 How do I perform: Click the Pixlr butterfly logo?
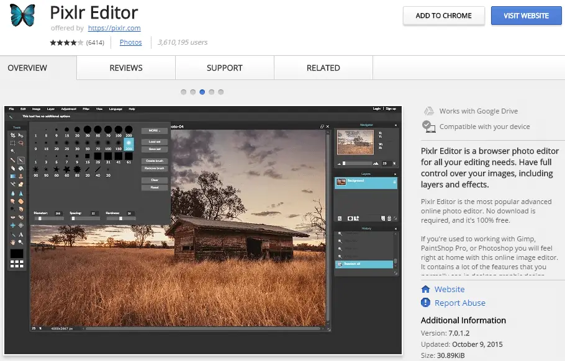pos(23,16)
